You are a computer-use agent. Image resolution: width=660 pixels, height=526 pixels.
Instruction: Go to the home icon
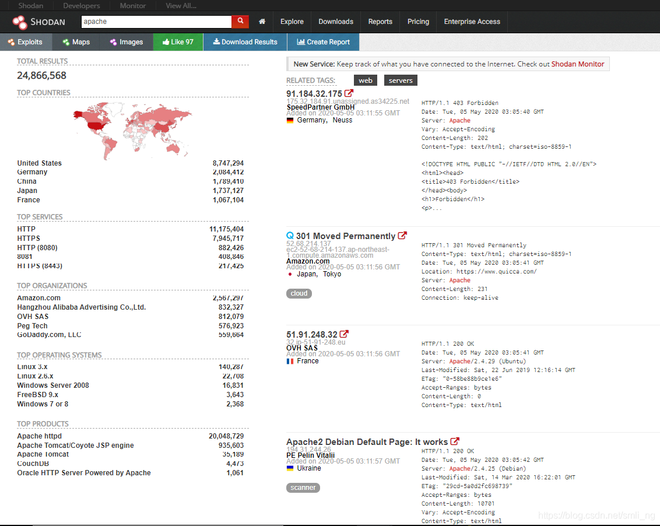[262, 22]
